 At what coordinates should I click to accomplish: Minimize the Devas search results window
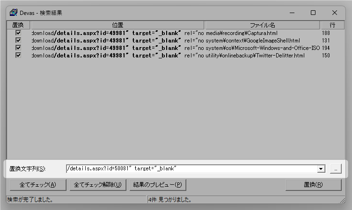[x=292, y=13]
